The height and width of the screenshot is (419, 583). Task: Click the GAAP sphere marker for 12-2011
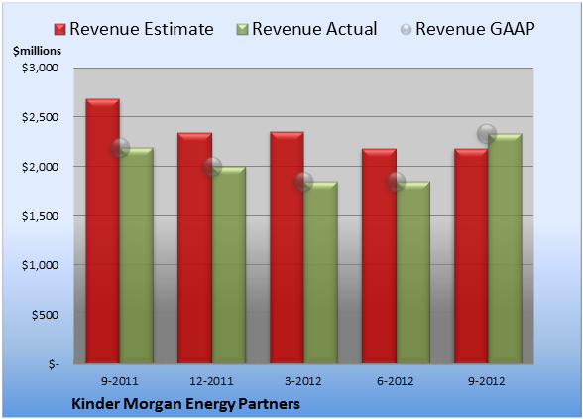[x=212, y=167]
